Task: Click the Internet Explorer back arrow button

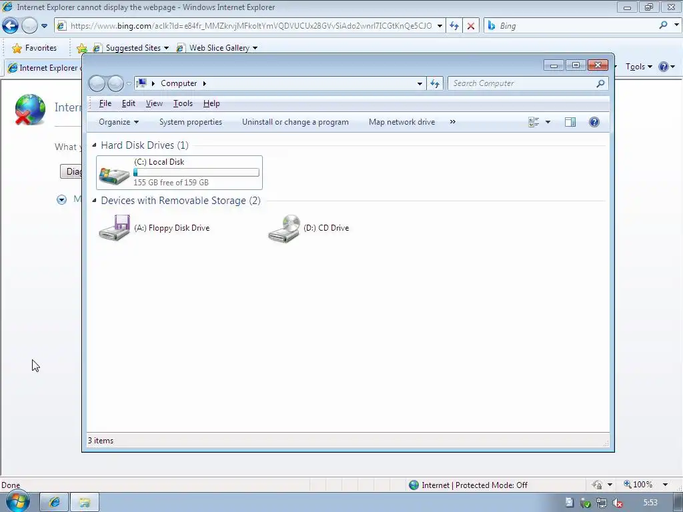Action: [x=10, y=26]
